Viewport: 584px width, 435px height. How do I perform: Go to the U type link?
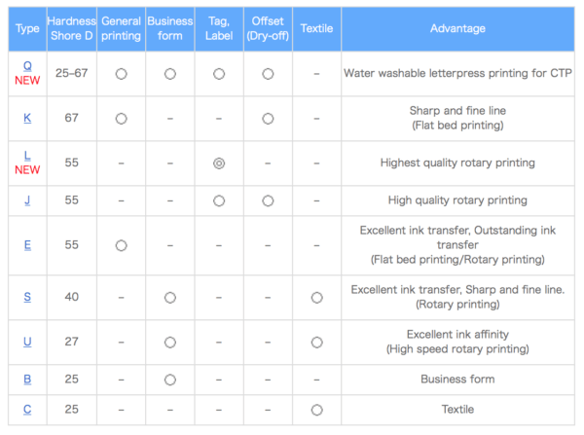[x=27, y=342]
